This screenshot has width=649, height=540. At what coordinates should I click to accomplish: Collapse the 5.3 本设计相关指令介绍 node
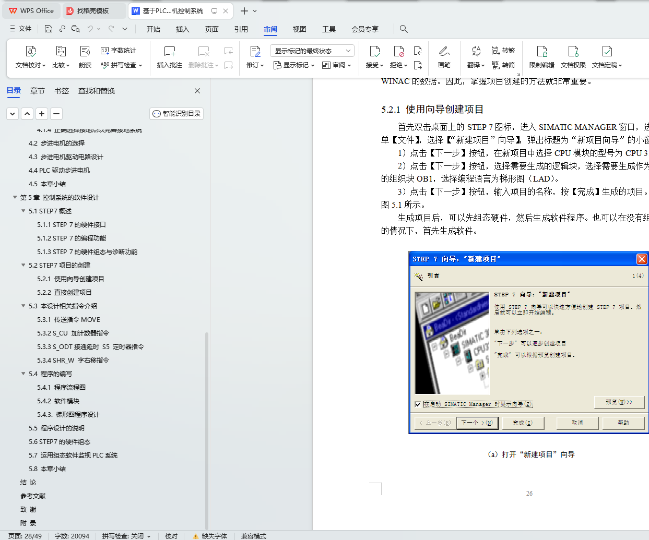tap(23, 306)
